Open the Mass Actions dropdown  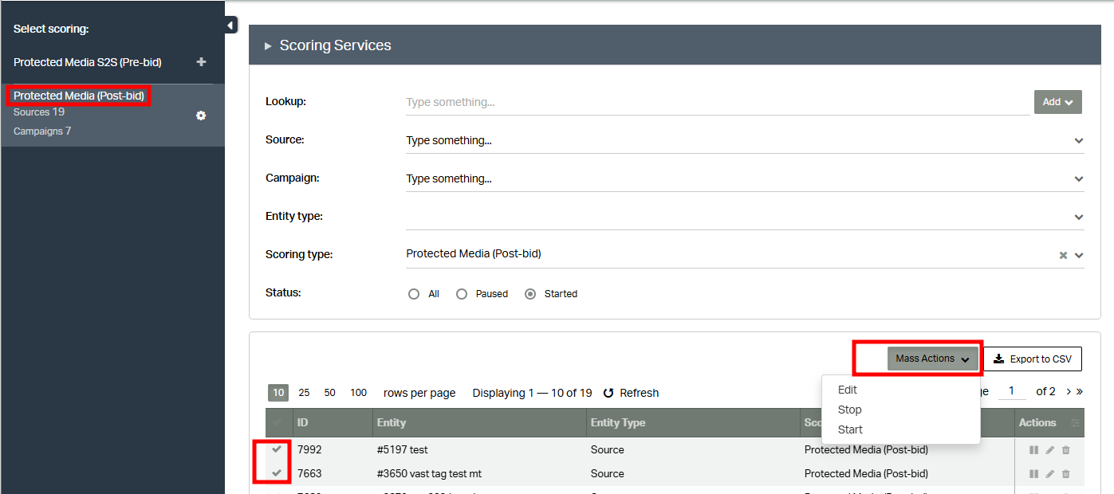point(933,359)
